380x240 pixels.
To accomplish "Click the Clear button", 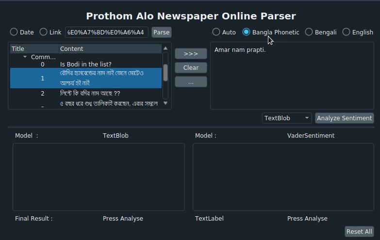I will (x=191, y=67).
